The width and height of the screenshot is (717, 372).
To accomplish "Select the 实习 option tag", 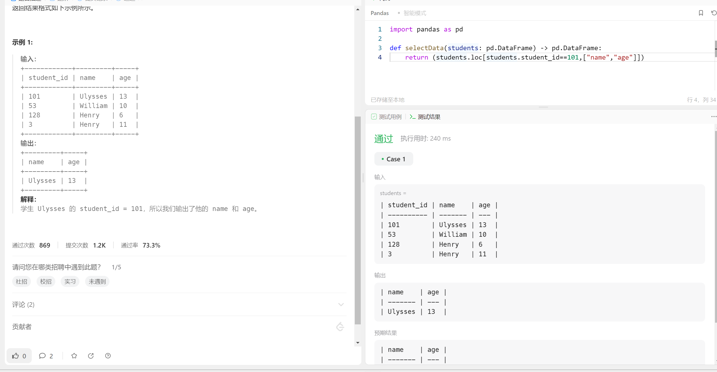I will [70, 282].
